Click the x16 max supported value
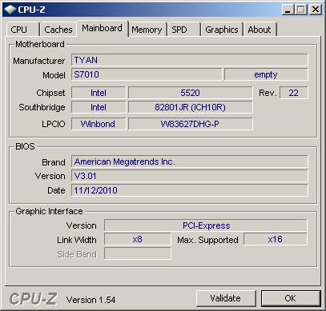Screen dimensions: 326x311 tap(276, 239)
